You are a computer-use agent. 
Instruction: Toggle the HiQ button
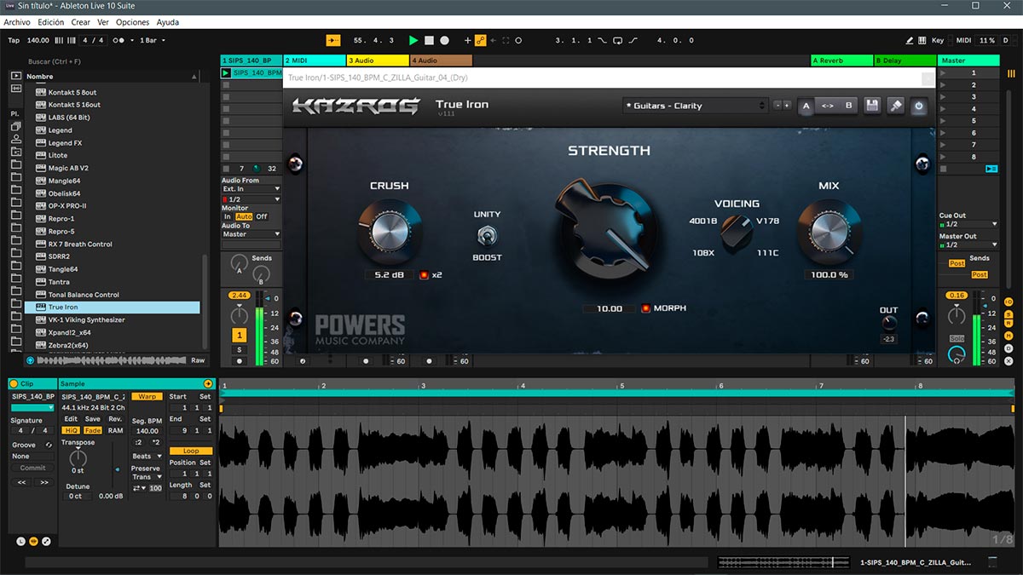(72, 430)
